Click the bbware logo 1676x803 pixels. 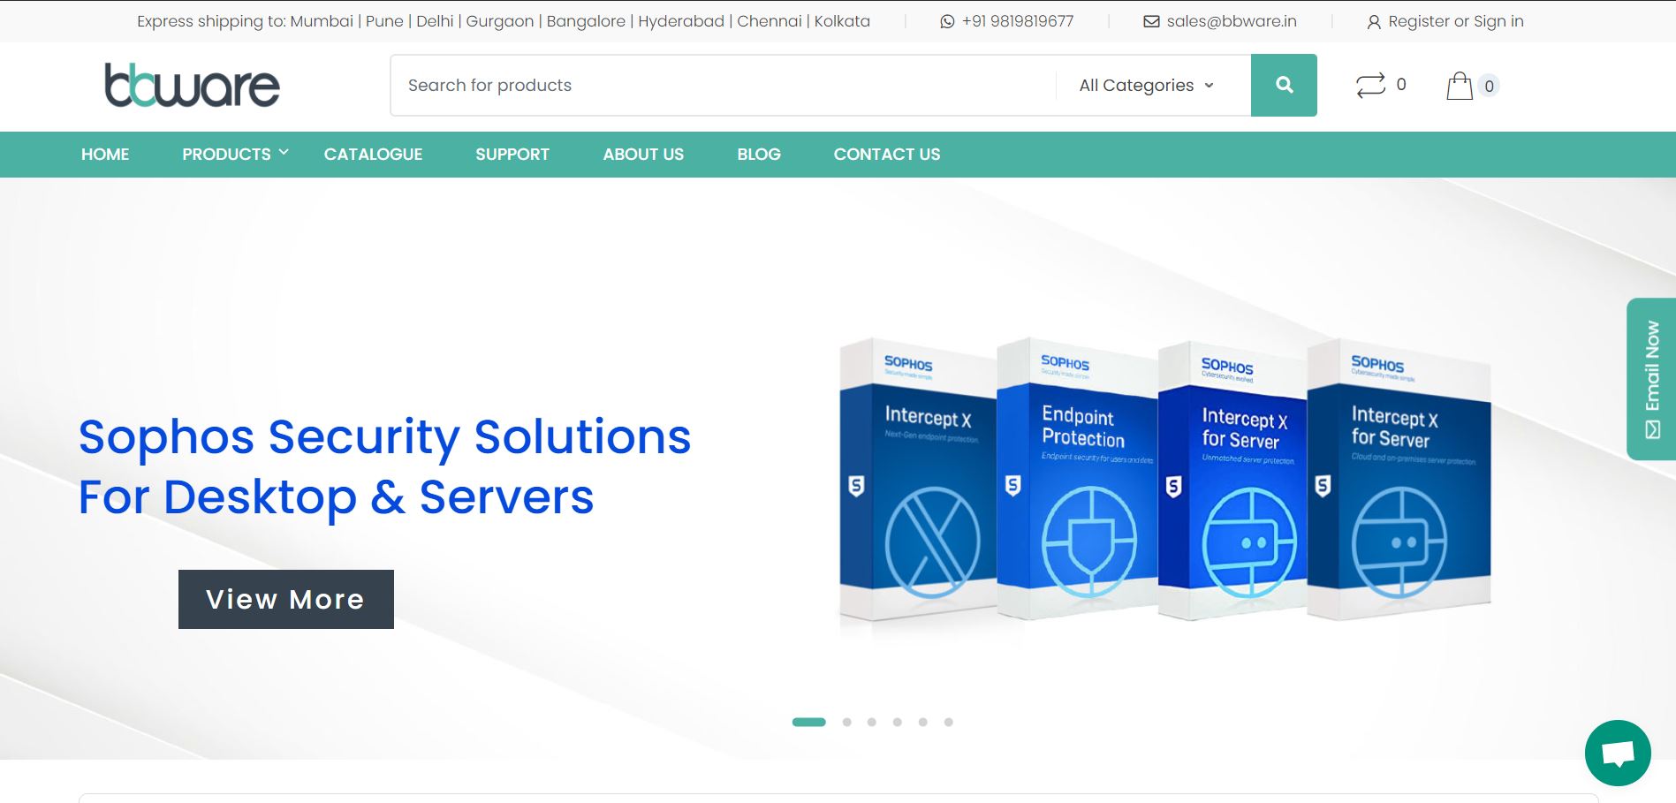click(x=192, y=85)
